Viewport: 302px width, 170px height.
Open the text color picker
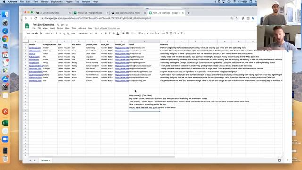click(x=118, y=34)
